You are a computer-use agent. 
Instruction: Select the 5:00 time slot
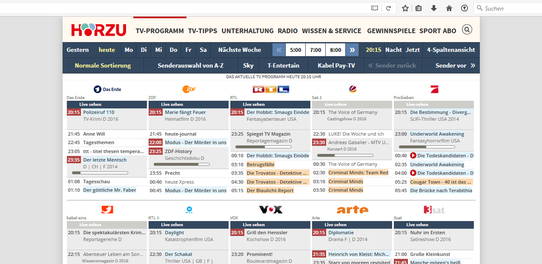[295, 50]
